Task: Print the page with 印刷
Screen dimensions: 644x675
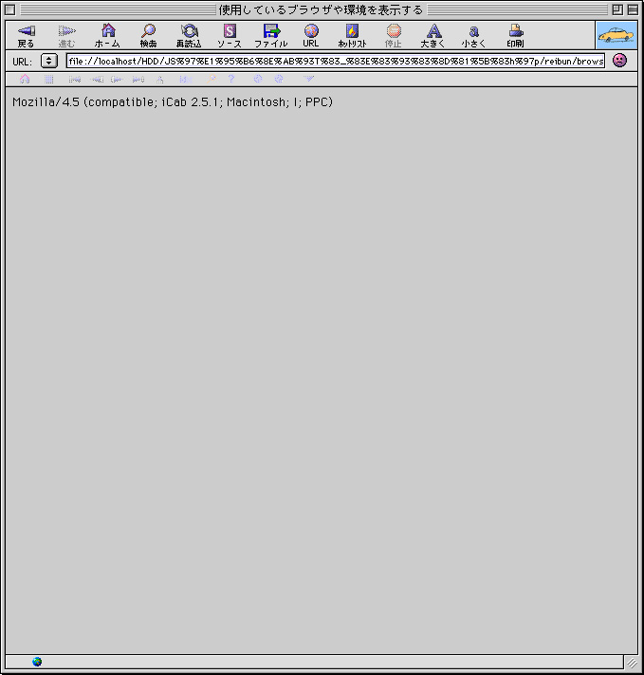Action: [x=516, y=35]
